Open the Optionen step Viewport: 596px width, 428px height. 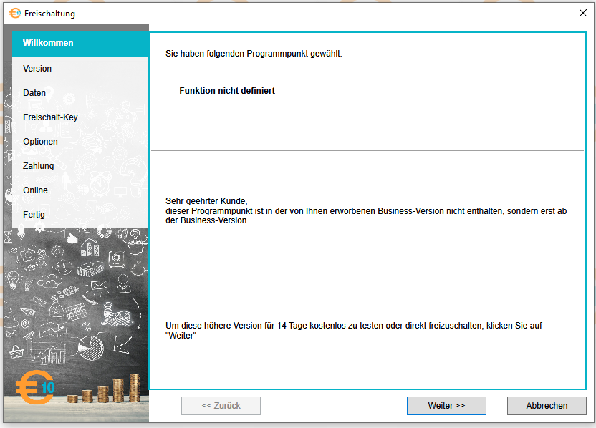point(40,142)
